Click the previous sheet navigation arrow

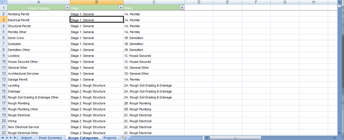(7, 138)
